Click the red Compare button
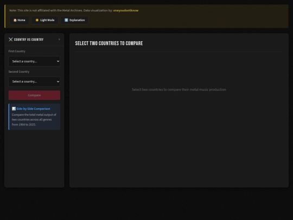Screen dimensions: 293x220 click(34, 95)
